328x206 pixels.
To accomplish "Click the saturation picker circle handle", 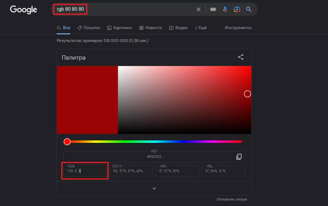I will coord(247,94).
